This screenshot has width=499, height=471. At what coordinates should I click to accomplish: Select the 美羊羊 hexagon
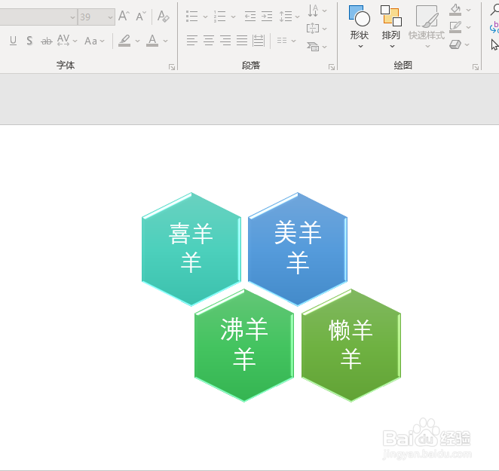coord(298,249)
